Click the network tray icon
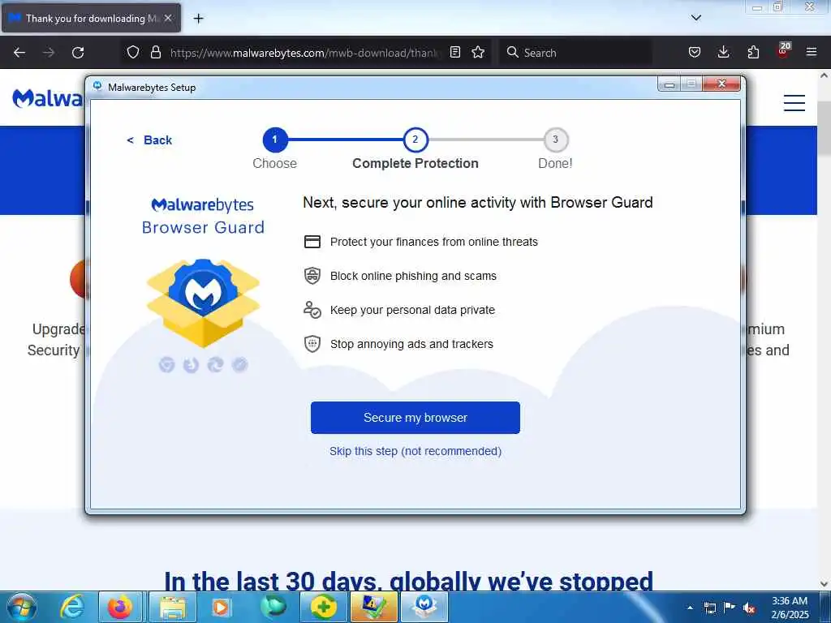Image resolution: width=831 pixels, height=623 pixels. [x=709, y=608]
